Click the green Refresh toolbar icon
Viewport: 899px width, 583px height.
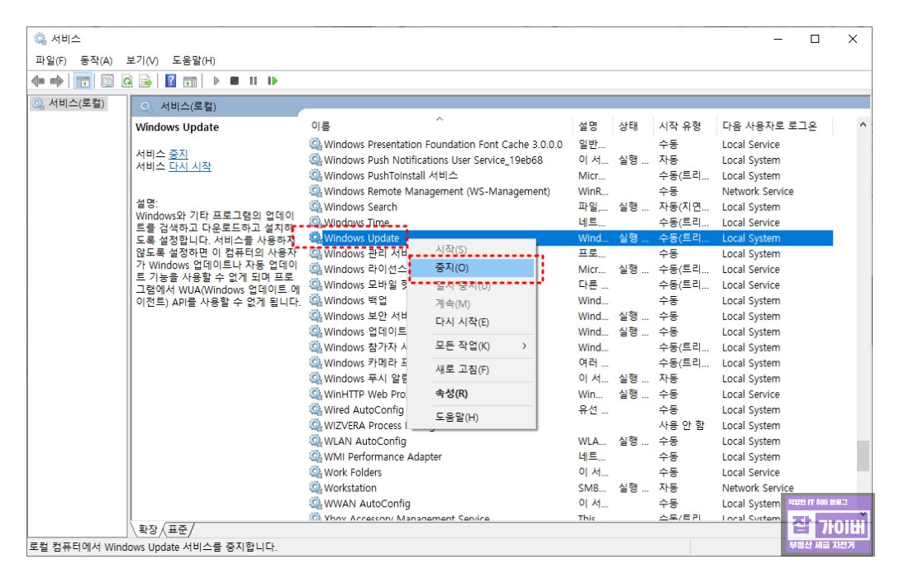click(126, 81)
